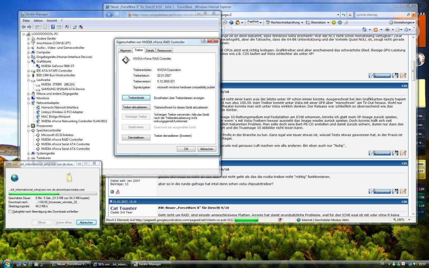Open Aktion menu in Geräte-Manager
429x268 pixels.
pos(38,20)
